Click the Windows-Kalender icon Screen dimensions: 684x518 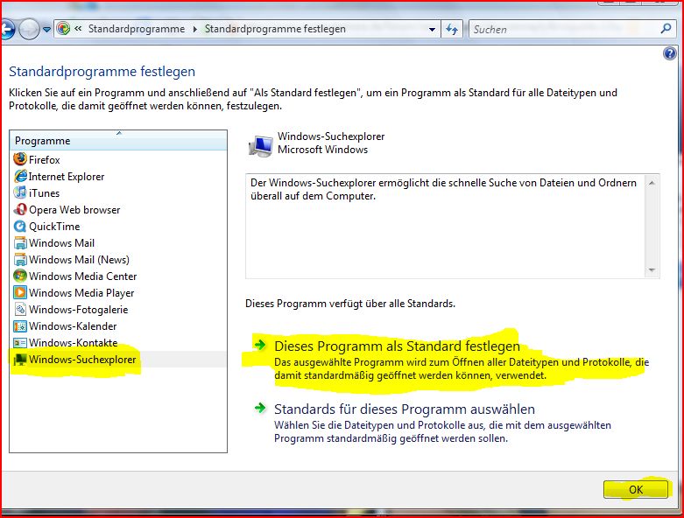[x=20, y=325]
